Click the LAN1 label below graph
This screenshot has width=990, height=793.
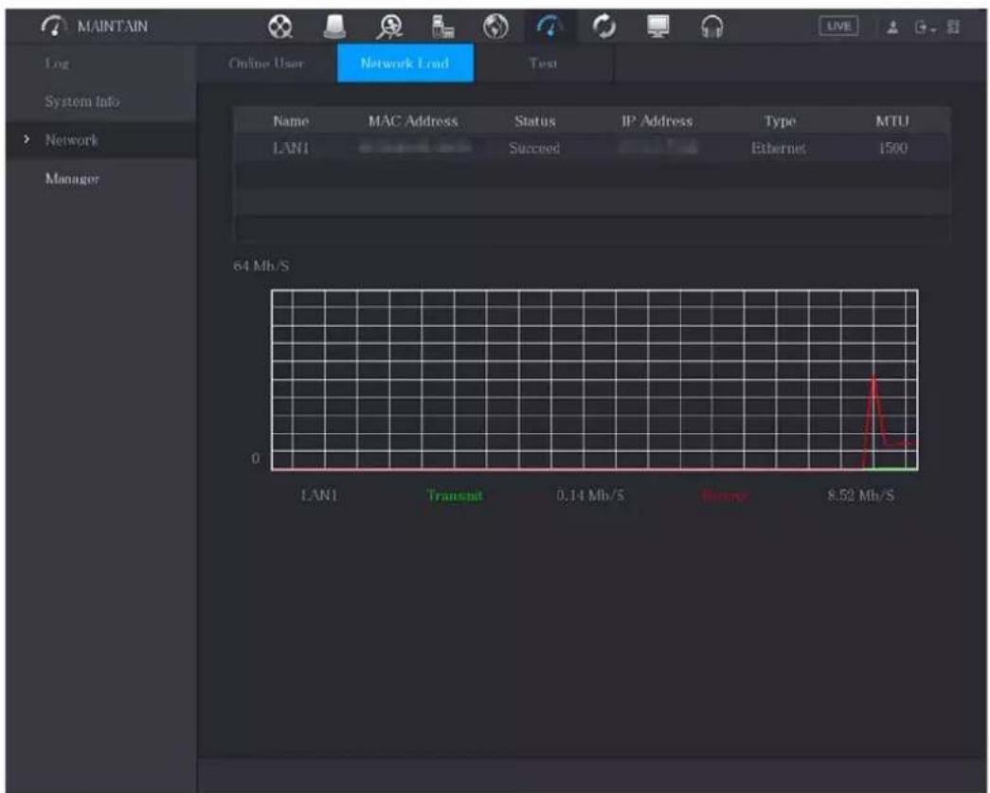tap(319, 495)
